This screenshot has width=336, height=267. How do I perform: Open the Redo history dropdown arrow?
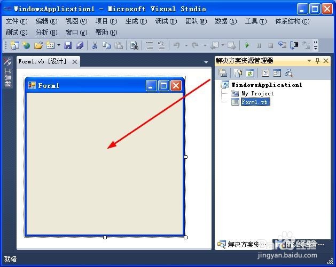(205, 45)
